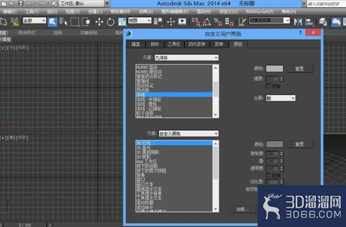Open the 元素 几何体 dropdown
Screen dimensions: 346x227
186,58
